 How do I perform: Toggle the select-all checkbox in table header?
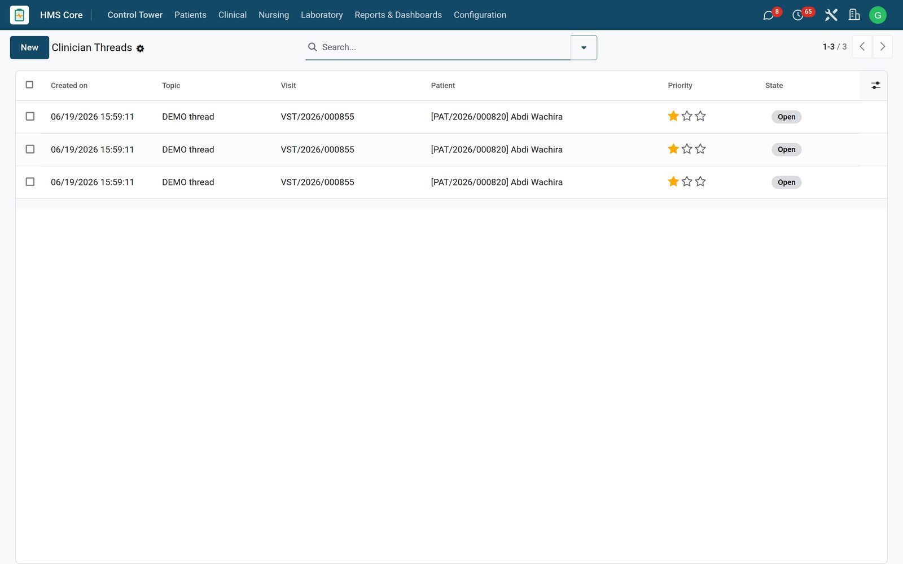pyautogui.click(x=29, y=85)
